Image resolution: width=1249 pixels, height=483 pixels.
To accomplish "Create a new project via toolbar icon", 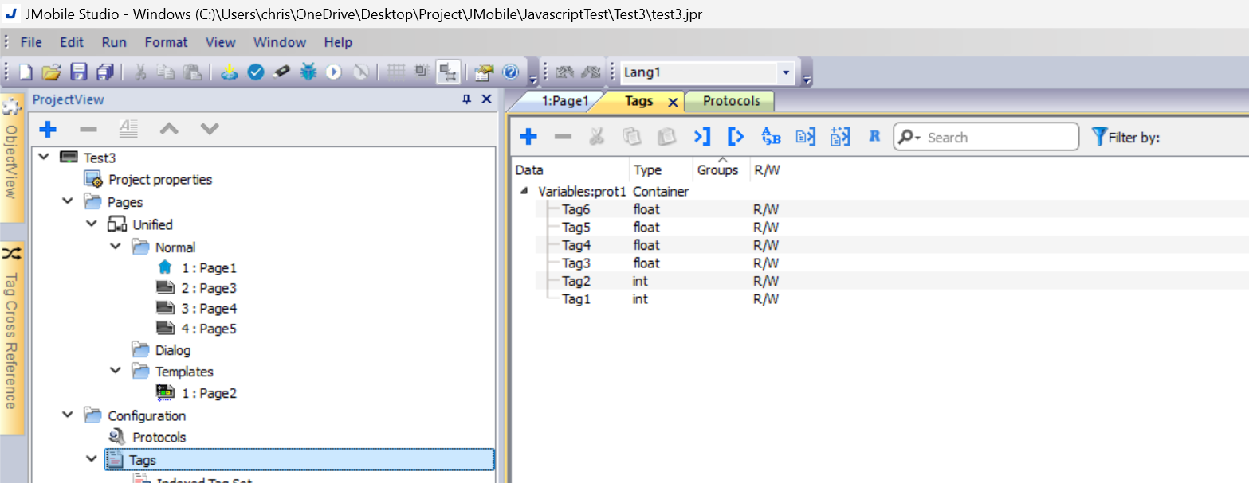I will pos(26,72).
